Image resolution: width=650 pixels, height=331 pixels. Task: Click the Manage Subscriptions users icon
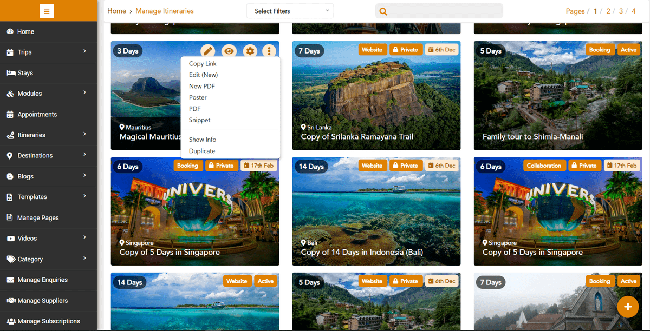[11, 321]
